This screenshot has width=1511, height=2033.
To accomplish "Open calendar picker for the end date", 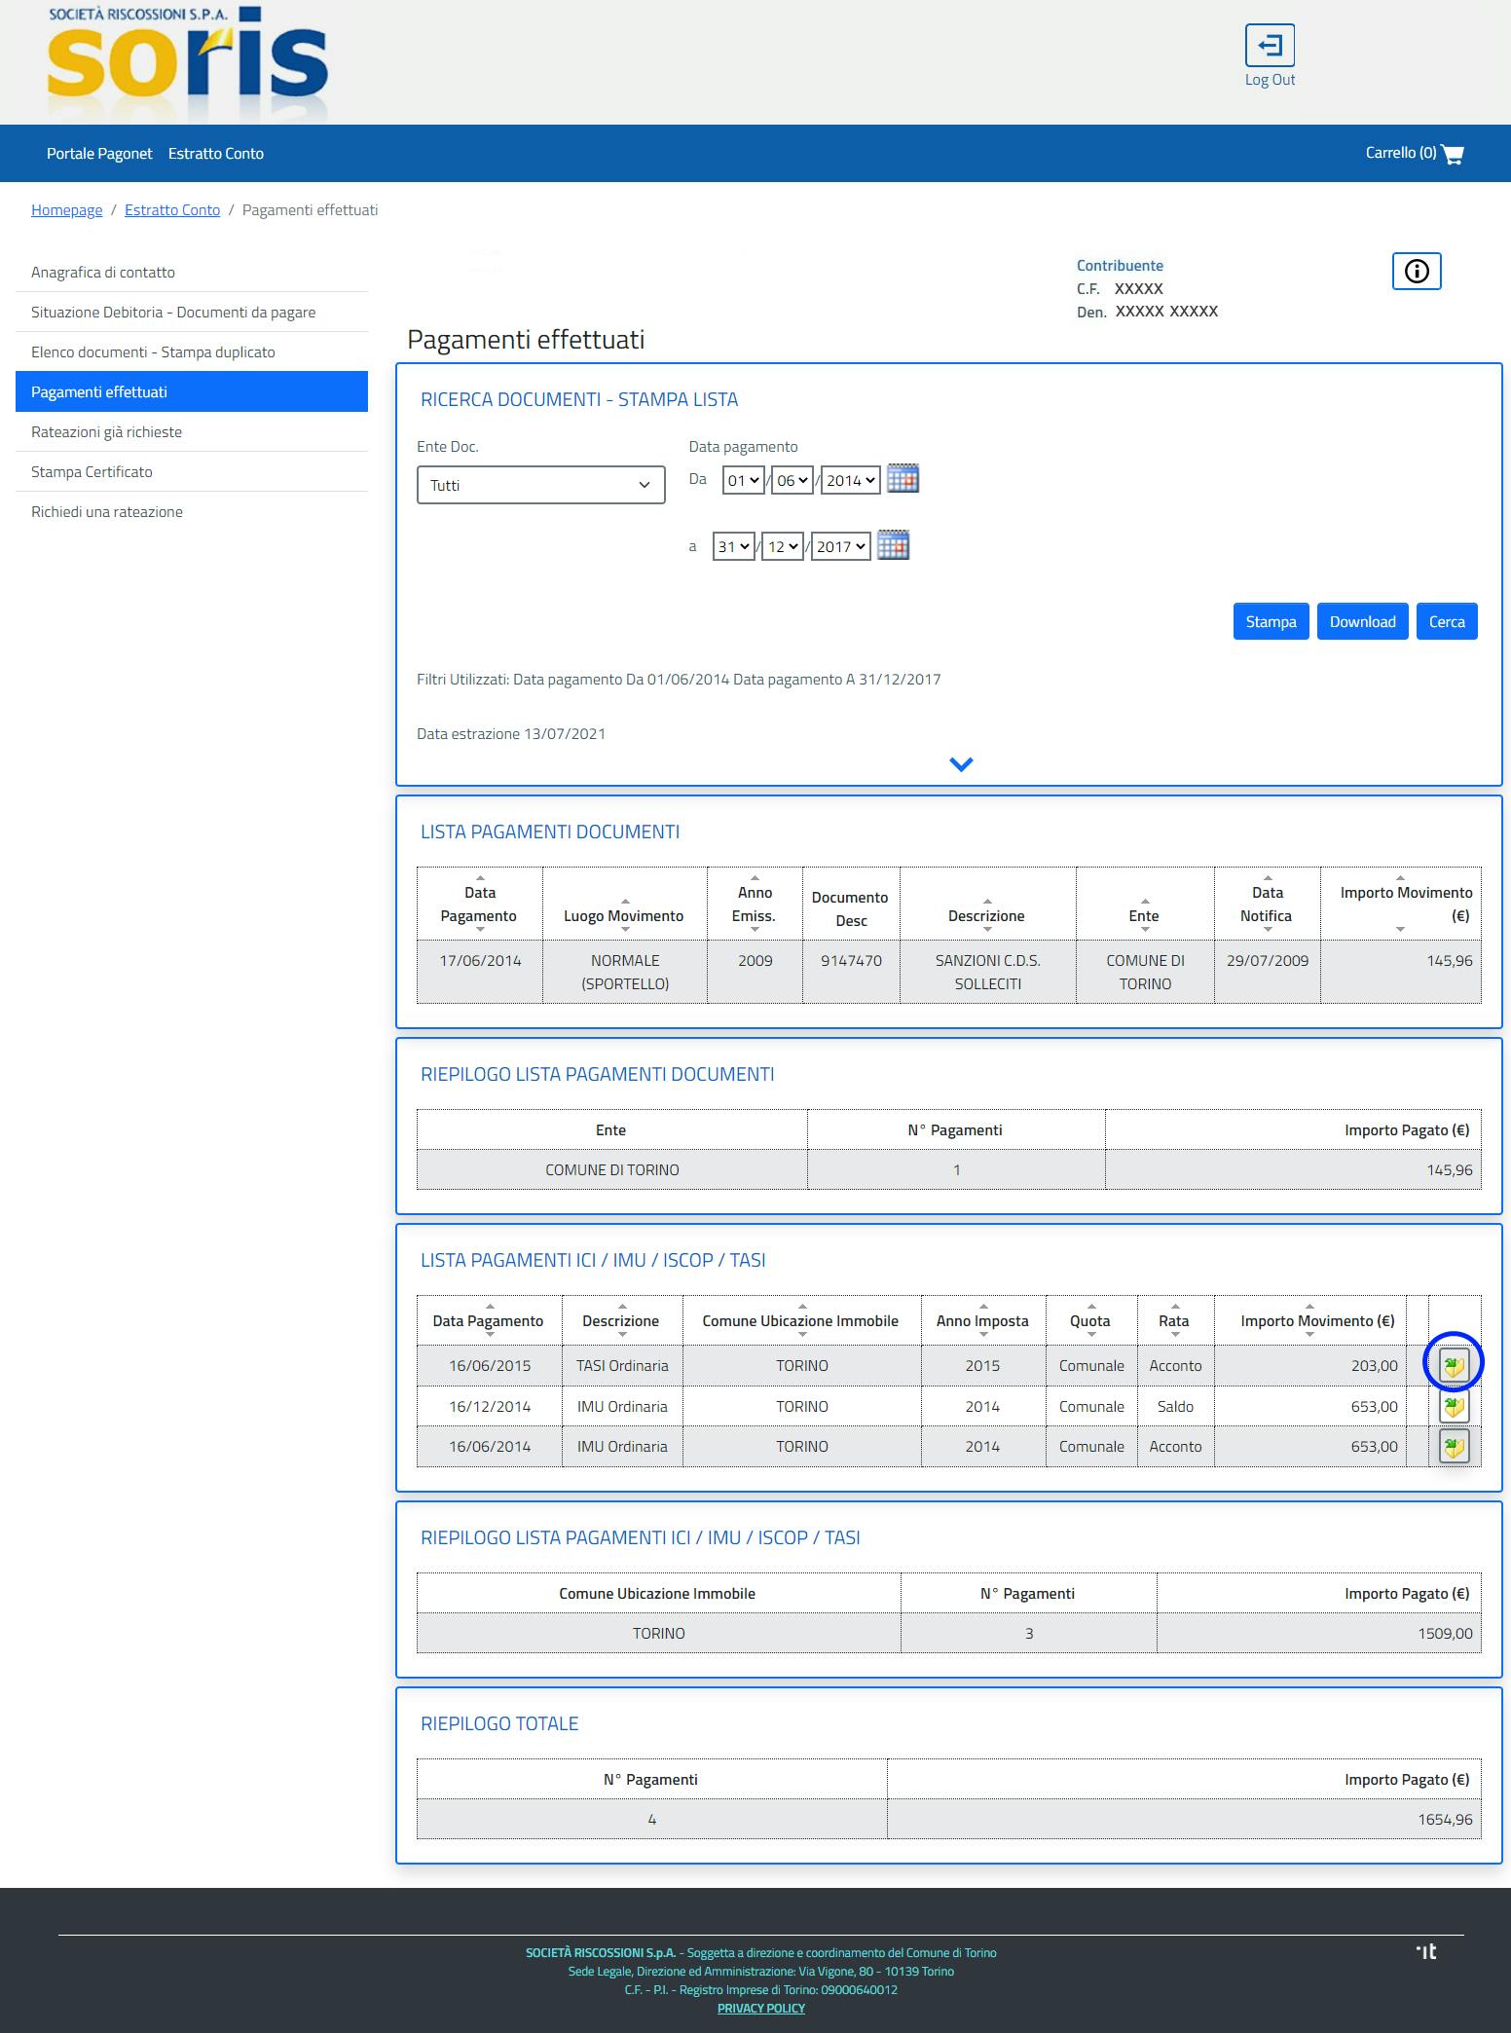I will pos(893,545).
